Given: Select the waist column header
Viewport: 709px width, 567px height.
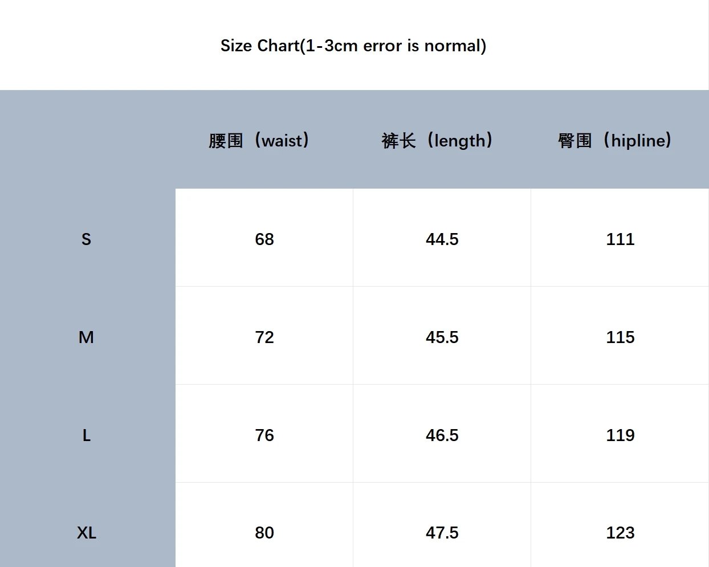Looking at the screenshot, I should 259,140.
